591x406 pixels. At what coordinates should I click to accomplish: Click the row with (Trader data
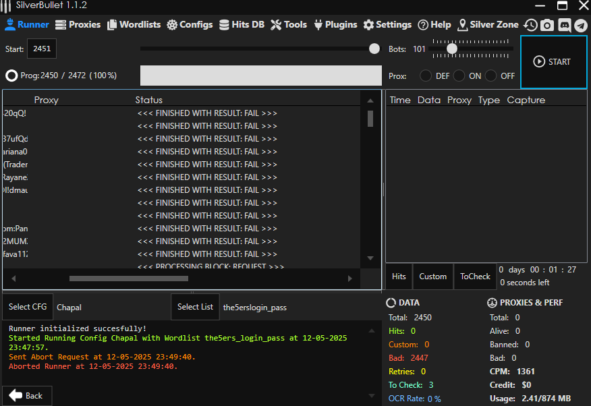181,165
